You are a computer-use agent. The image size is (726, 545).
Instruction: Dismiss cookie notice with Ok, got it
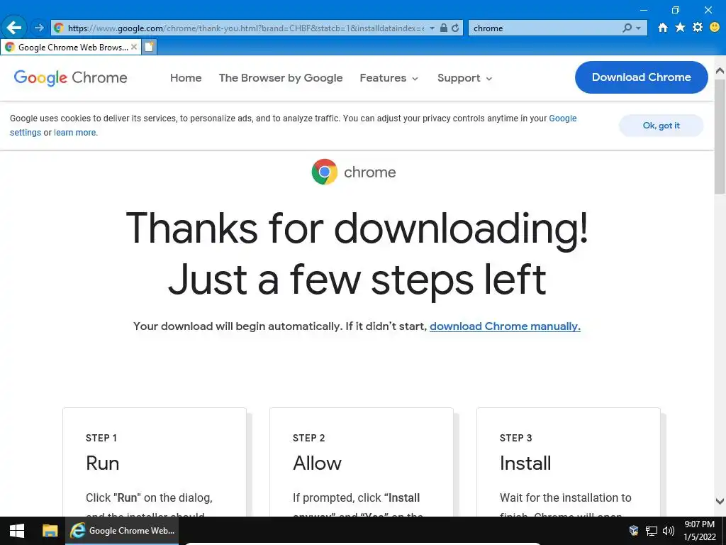point(661,126)
